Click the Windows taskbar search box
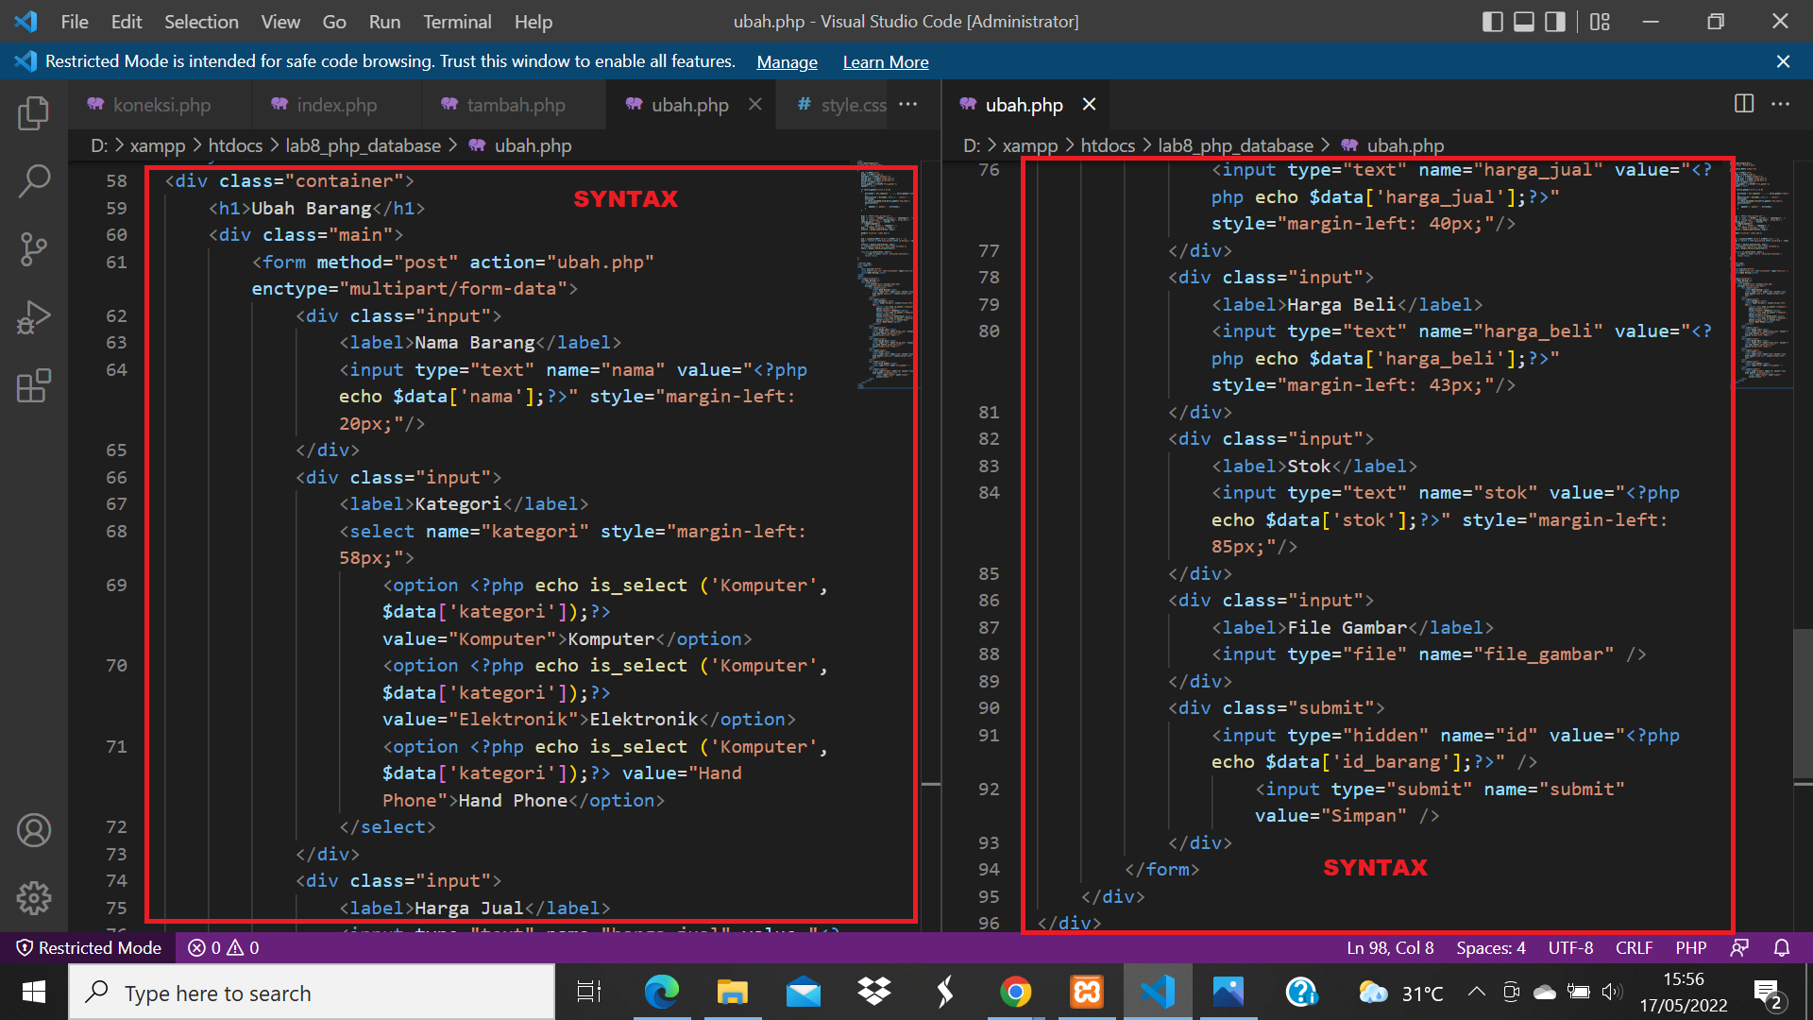Viewport: 1813px width, 1020px height. coord(312,992)
